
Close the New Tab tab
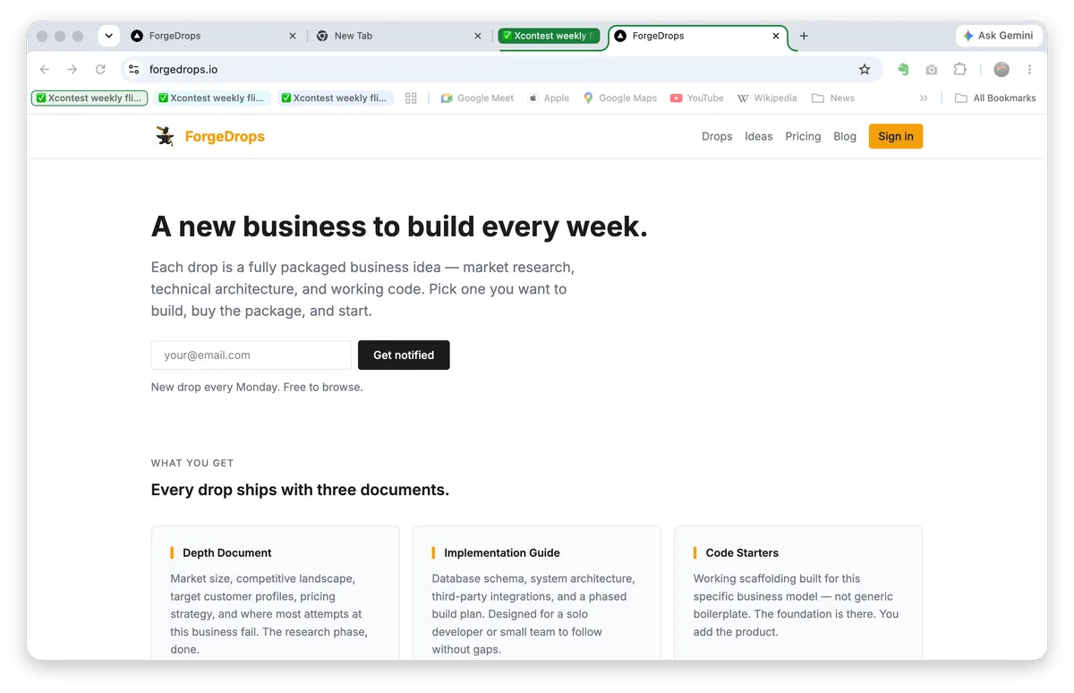click(478, 36)
